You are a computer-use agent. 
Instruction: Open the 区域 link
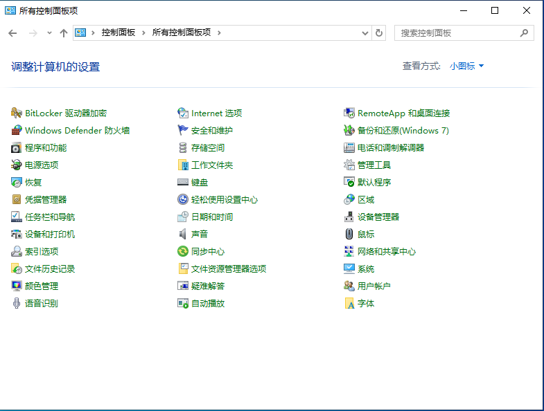(366, 199)
